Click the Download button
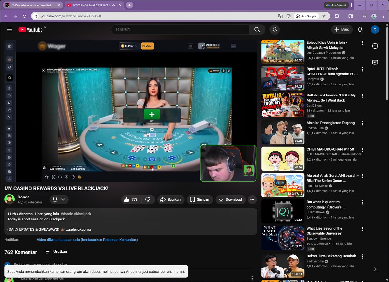This screenshot has height=282, width=389. click(230, 199)
